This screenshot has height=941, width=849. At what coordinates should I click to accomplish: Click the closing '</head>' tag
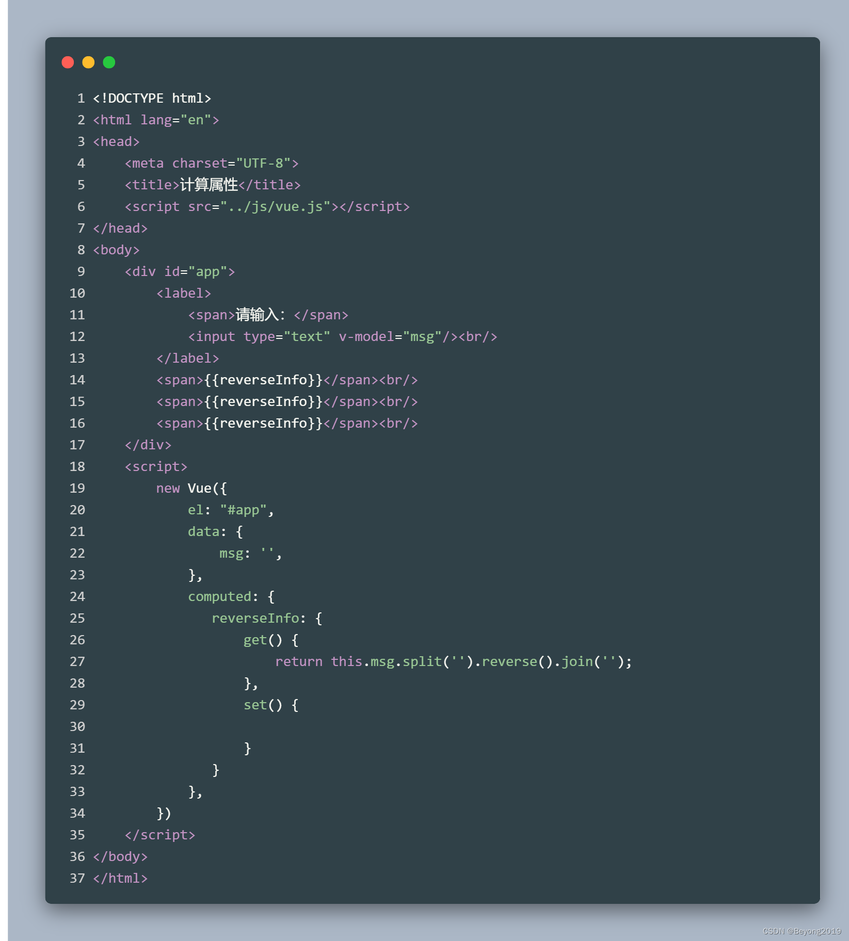point(120,229)
